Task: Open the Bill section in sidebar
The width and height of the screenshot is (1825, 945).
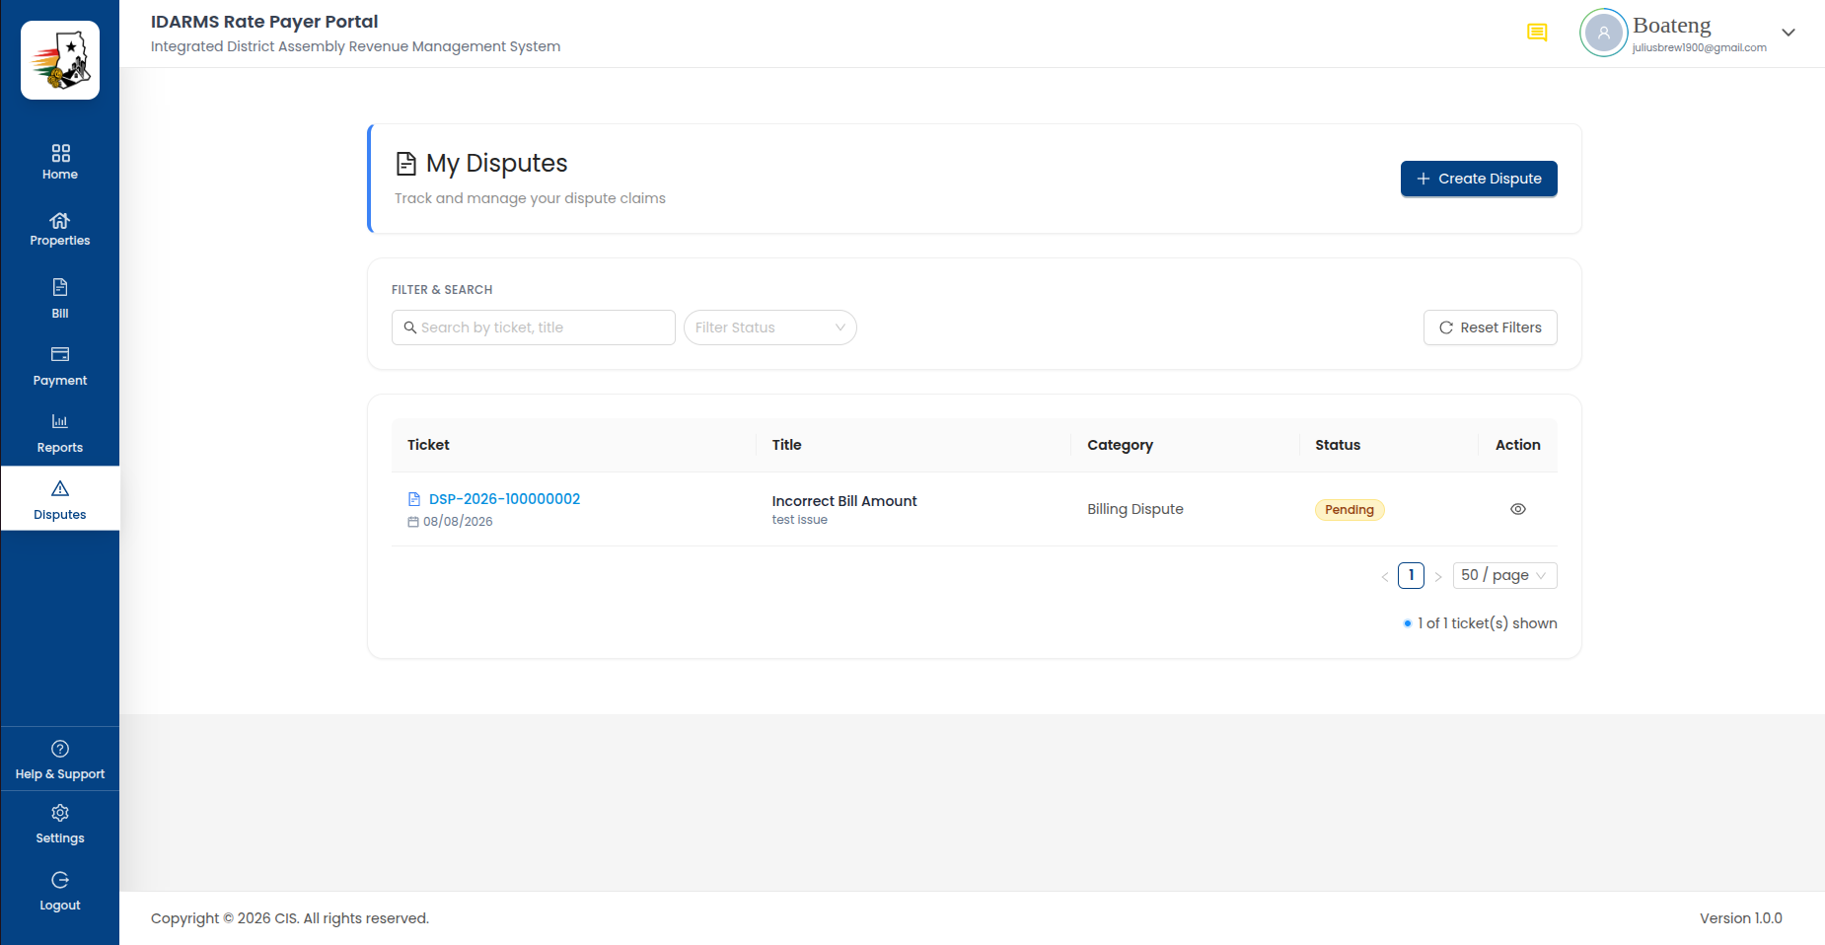Action: (x=60, y=298)
